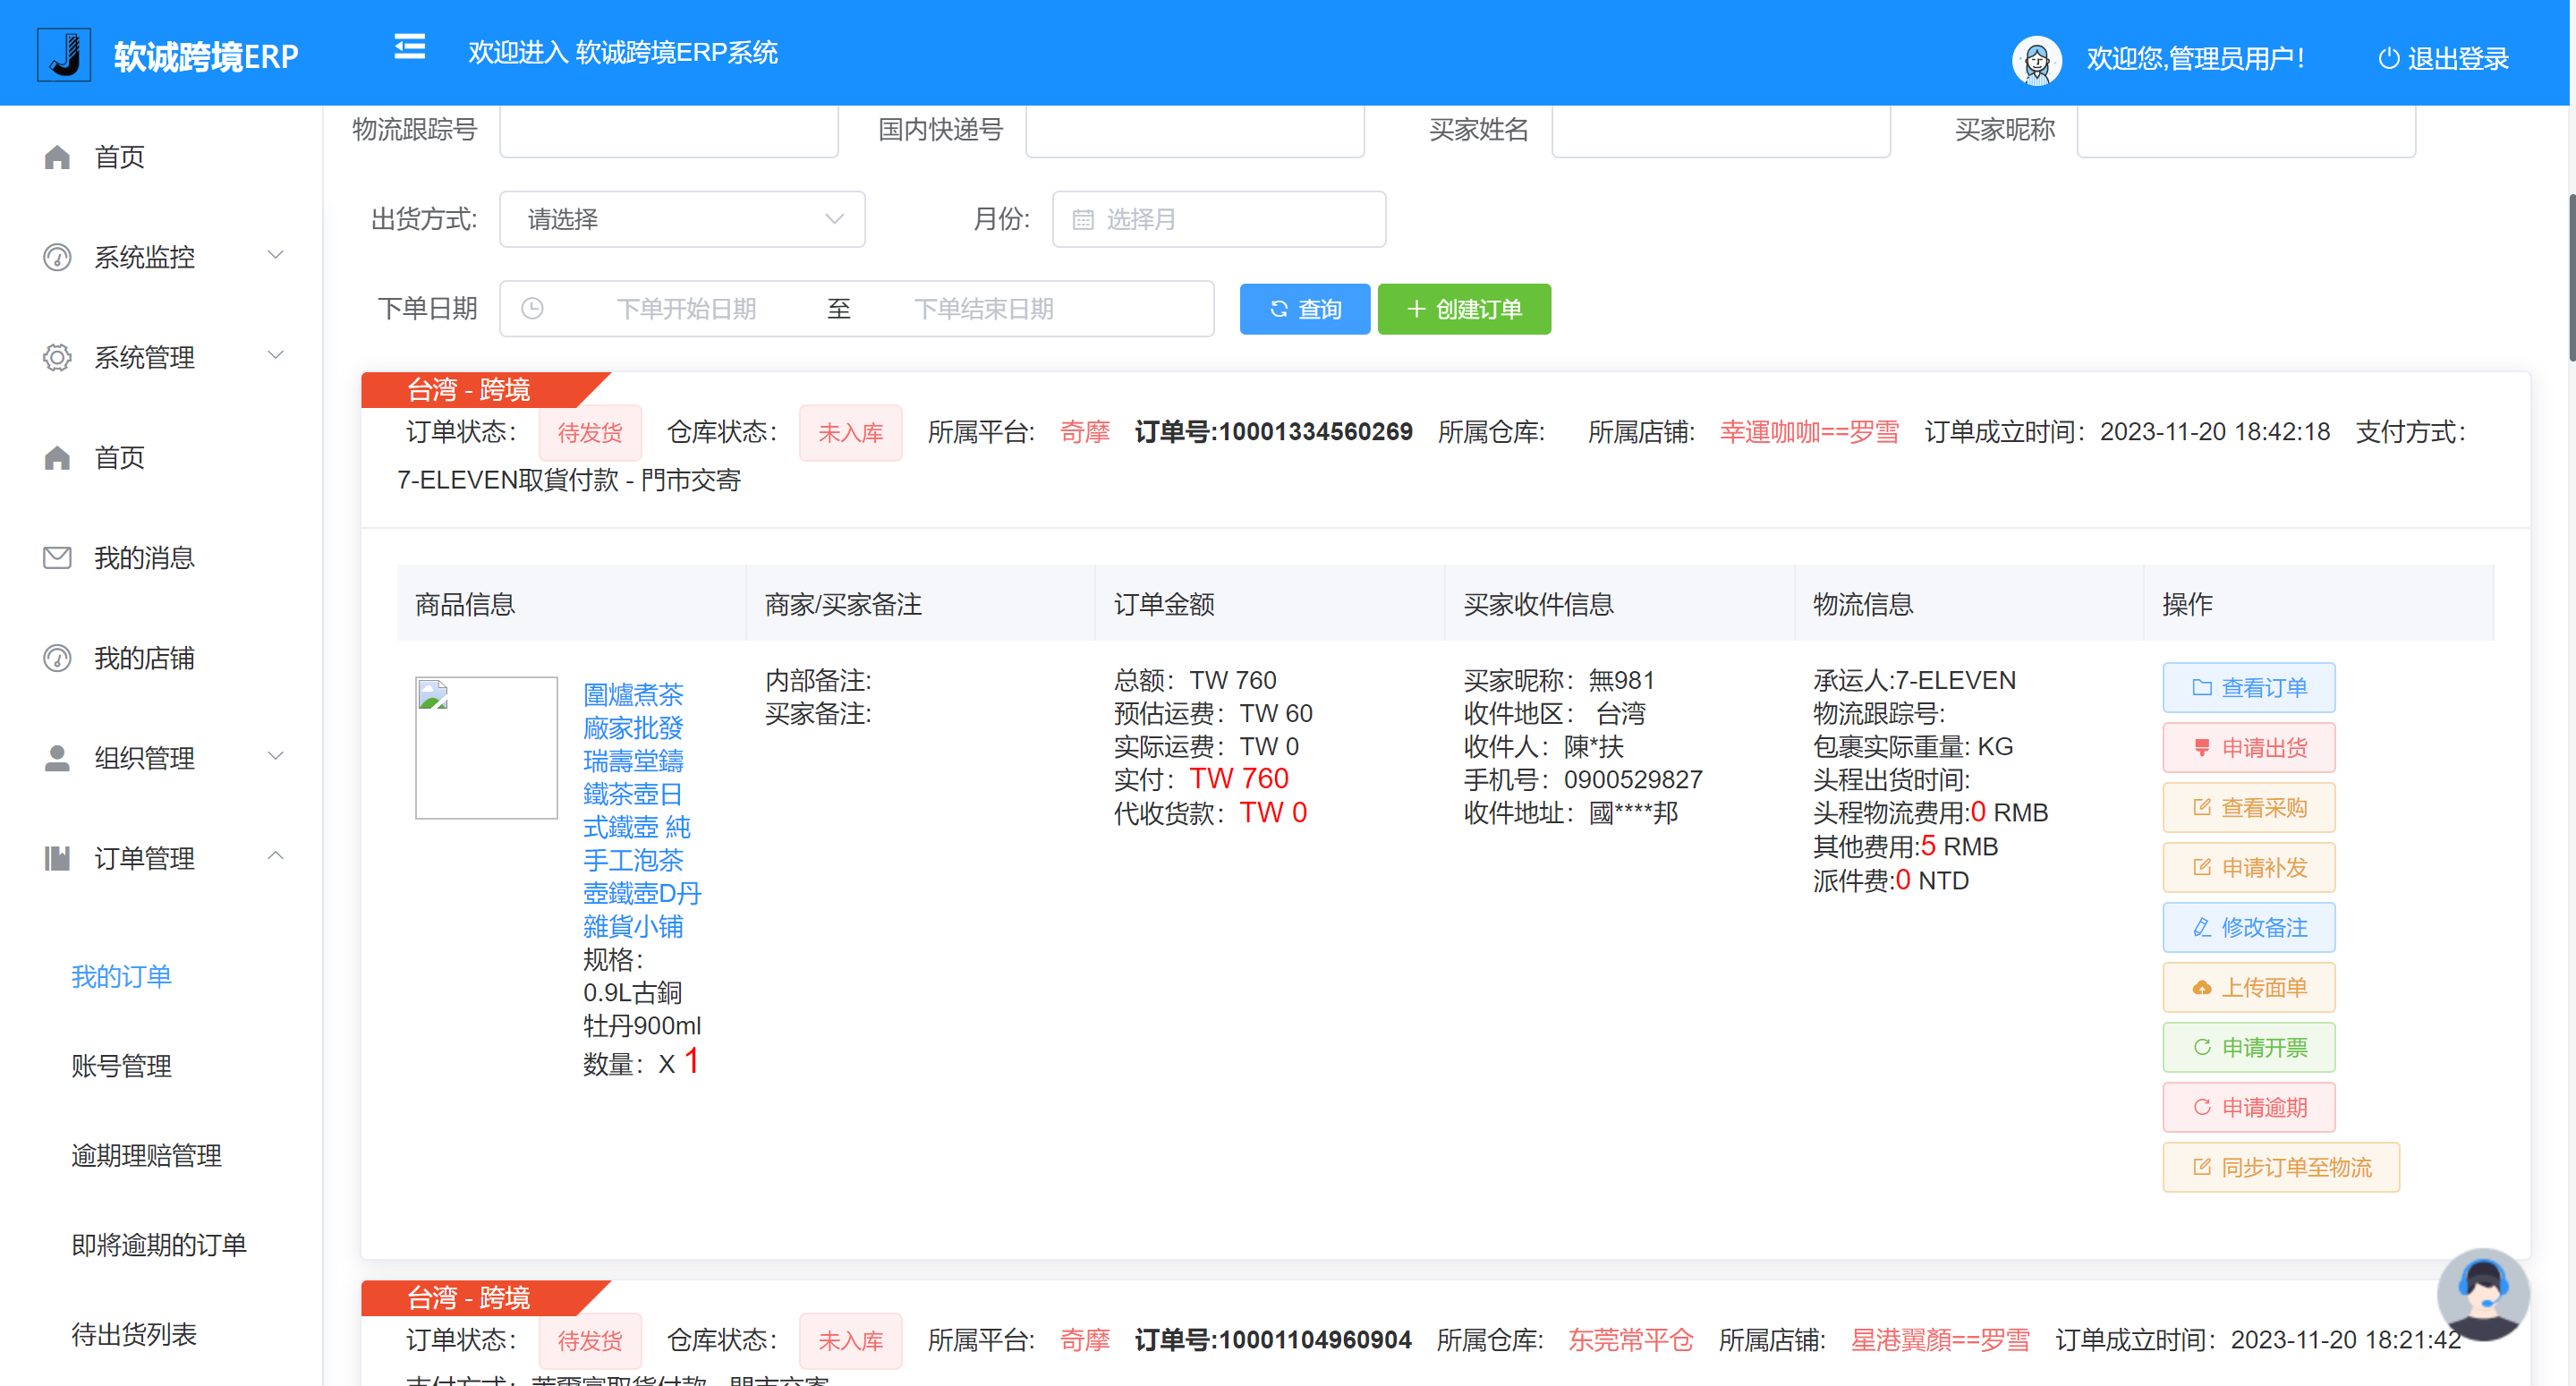
Task: Expand the 系统管理 menu chevron
Action: tap(276, 355)
